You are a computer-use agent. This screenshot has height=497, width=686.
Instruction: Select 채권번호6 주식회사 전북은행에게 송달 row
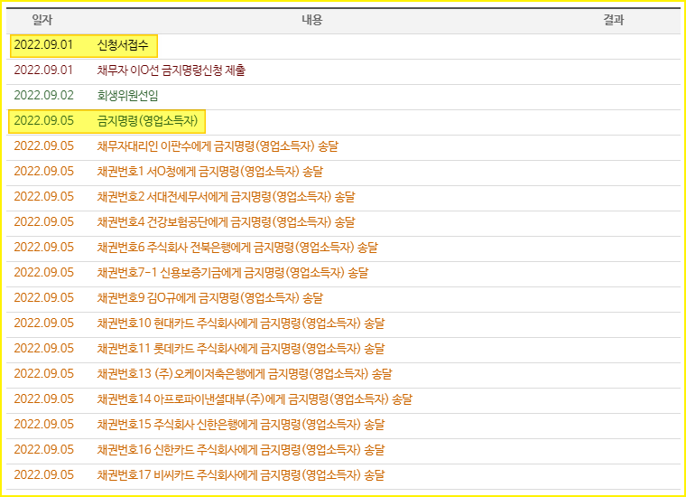237,248
